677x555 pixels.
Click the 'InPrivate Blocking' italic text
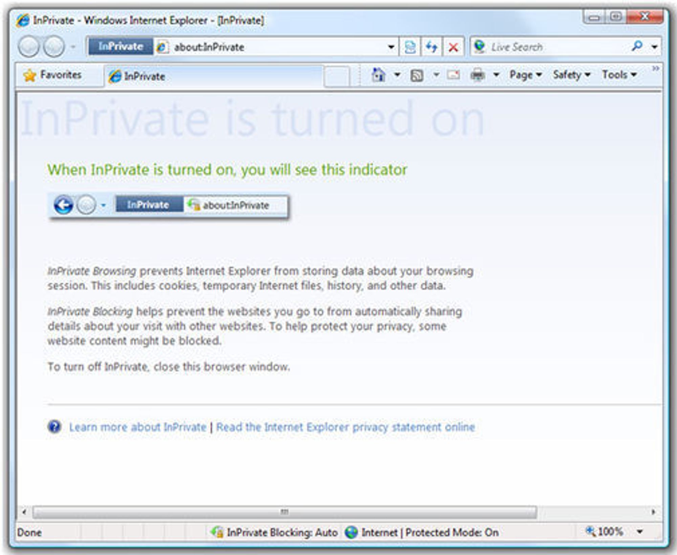tap(90, 311)
